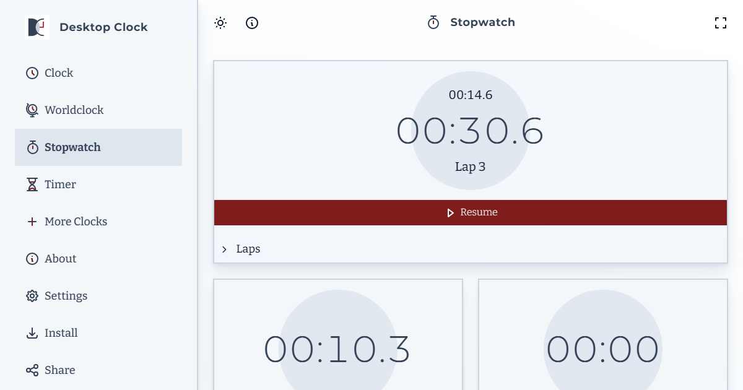The image size is (743, 390).
Task: Click the Stopwatch icon in the sidebar
Action: click(x=32, y=147)
